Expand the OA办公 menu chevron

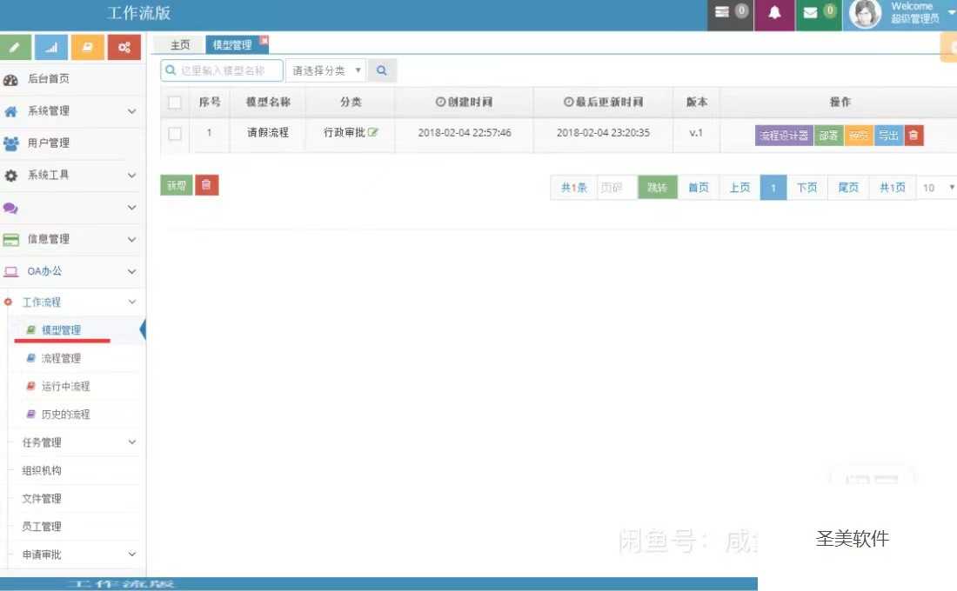pyautogui.click(x=132, y=271)
